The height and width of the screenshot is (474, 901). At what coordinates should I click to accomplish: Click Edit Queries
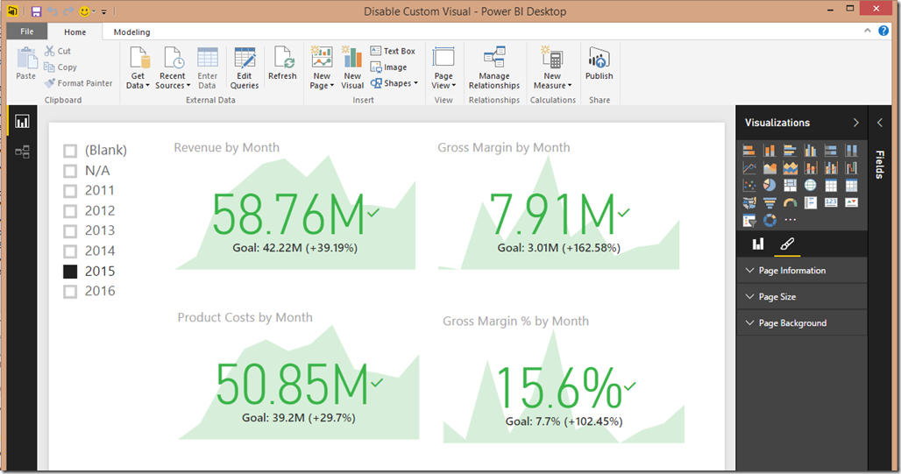245,68
